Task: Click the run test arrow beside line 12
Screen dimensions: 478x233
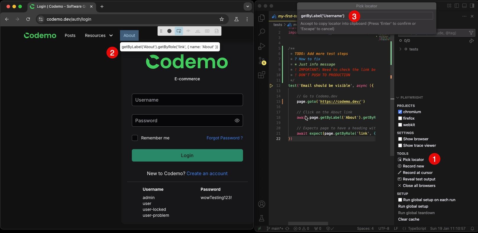Action: pos(271,86)
